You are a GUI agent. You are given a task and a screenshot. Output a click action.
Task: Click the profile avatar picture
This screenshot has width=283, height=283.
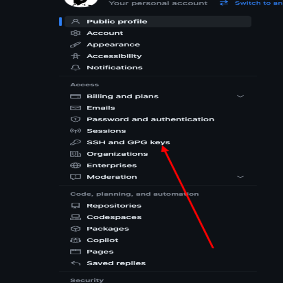point(81,2)
